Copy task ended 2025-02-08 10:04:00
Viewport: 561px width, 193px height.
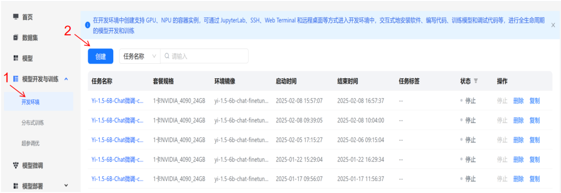click(535, 120)
